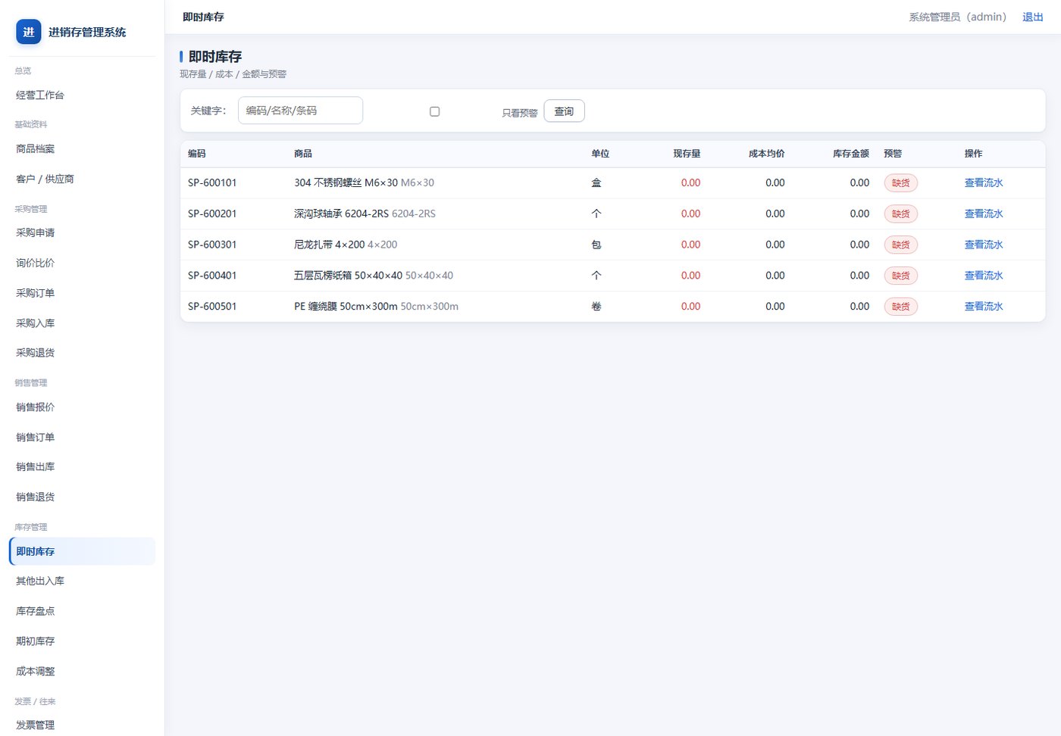View 查看流水 for SP-600101

coord(983,182)
